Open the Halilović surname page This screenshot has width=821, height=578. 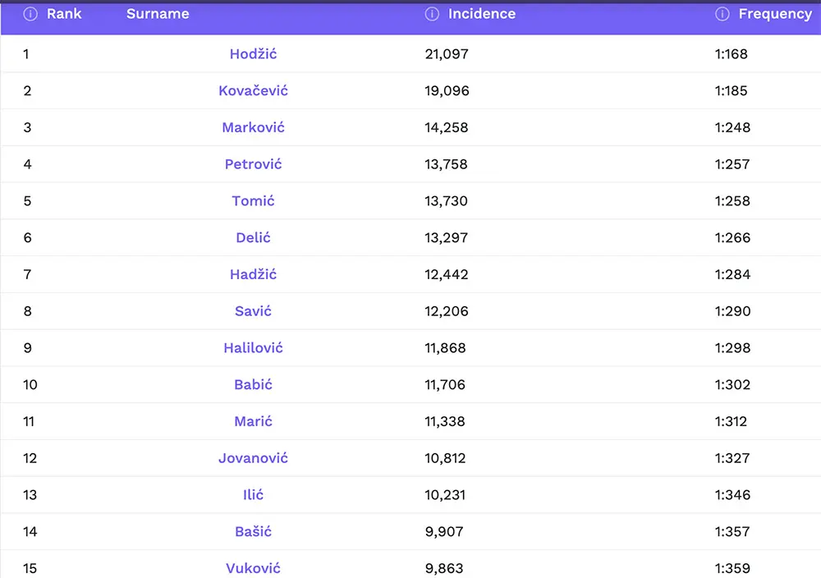(253, 348)
